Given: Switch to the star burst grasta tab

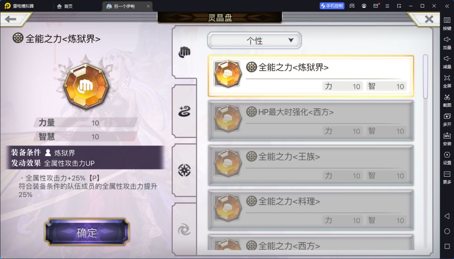Looking at the screenshot, I should (185, 170).
